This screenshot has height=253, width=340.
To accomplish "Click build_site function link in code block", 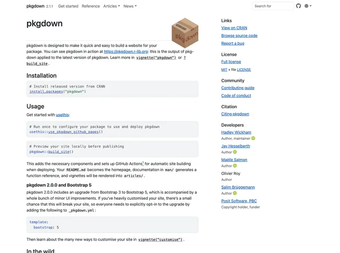I will click(x=59, y=152).
